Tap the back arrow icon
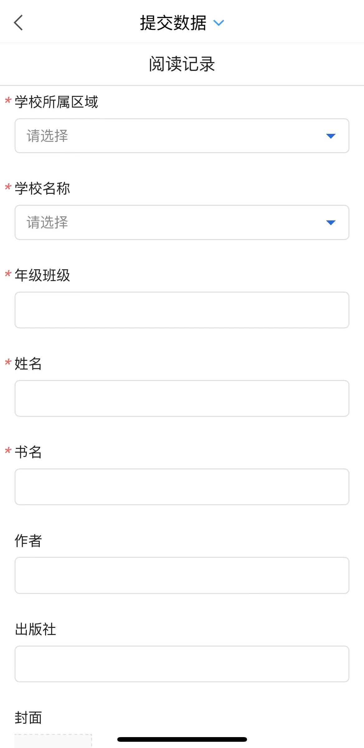The height and width of the screenshot is (748, 364). pyautogui.click(x=18, y=23)
